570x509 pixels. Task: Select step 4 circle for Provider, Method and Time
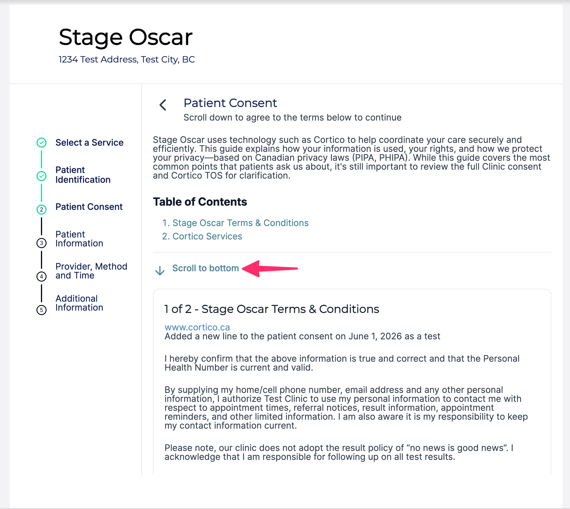42,277
